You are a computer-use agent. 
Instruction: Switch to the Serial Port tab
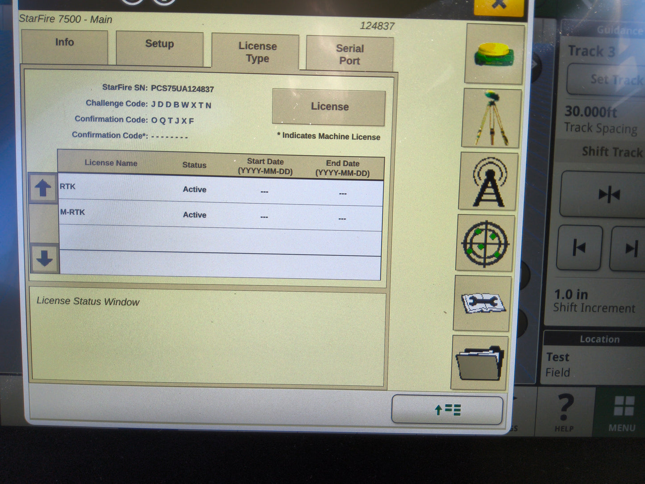click(350, 53)
